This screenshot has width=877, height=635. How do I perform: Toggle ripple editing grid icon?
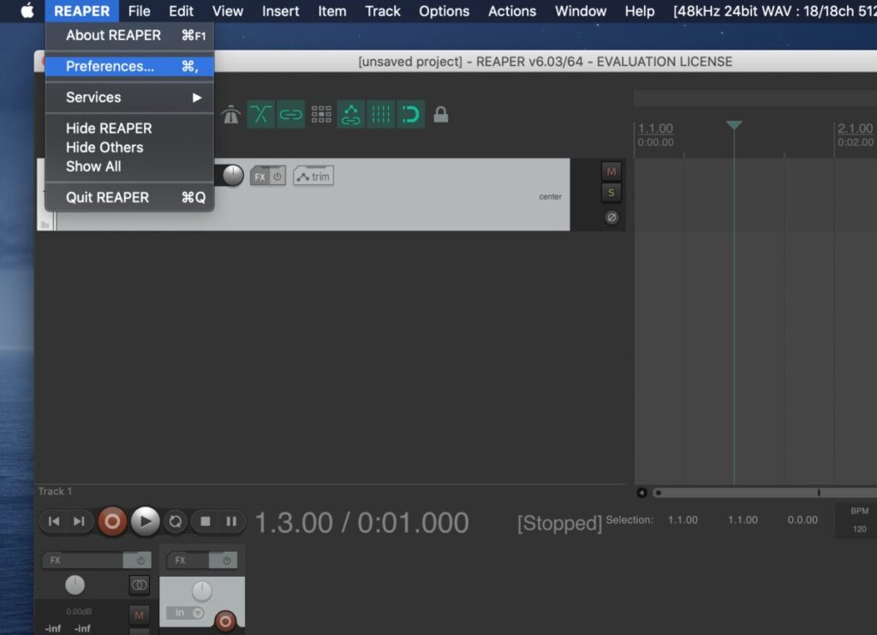click(321, 115)
